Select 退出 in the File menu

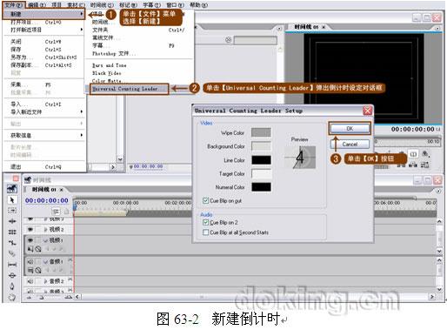click(44, 167)
